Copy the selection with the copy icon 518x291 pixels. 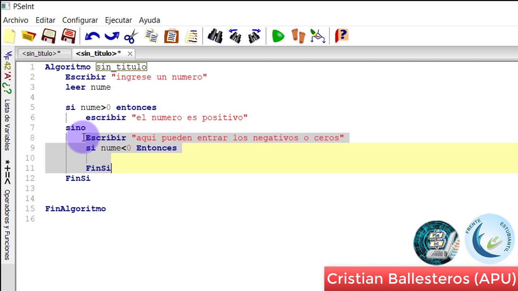[x=152, y=36]
